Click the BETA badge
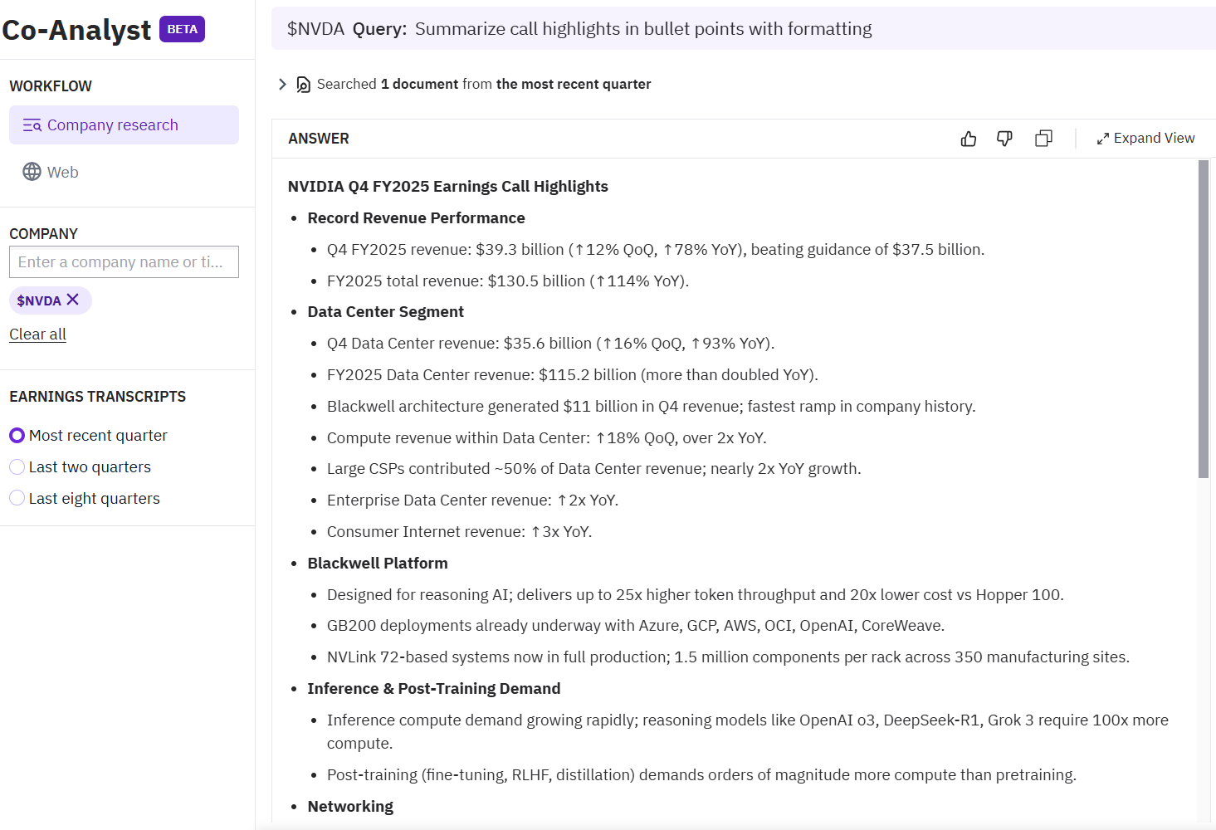 click(182, 29)
